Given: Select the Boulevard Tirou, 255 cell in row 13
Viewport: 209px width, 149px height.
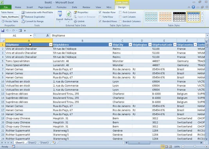Looking at the screenshot, I should (82, 94).
